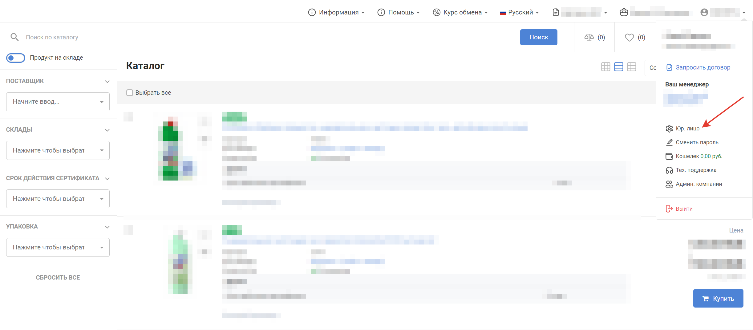The height and width of the screenshot is (330, 753).
Task: Click the comparison scales icon
Action: click(x=589, y=37)
